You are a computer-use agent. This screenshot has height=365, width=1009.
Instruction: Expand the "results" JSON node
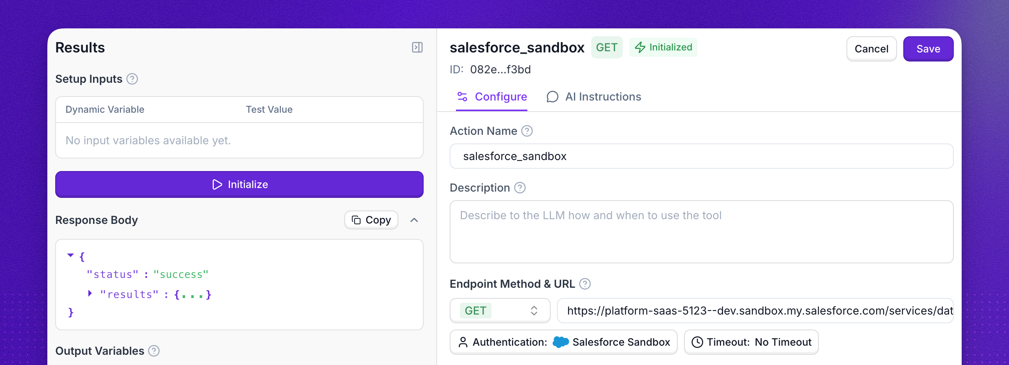click(90, 293)
